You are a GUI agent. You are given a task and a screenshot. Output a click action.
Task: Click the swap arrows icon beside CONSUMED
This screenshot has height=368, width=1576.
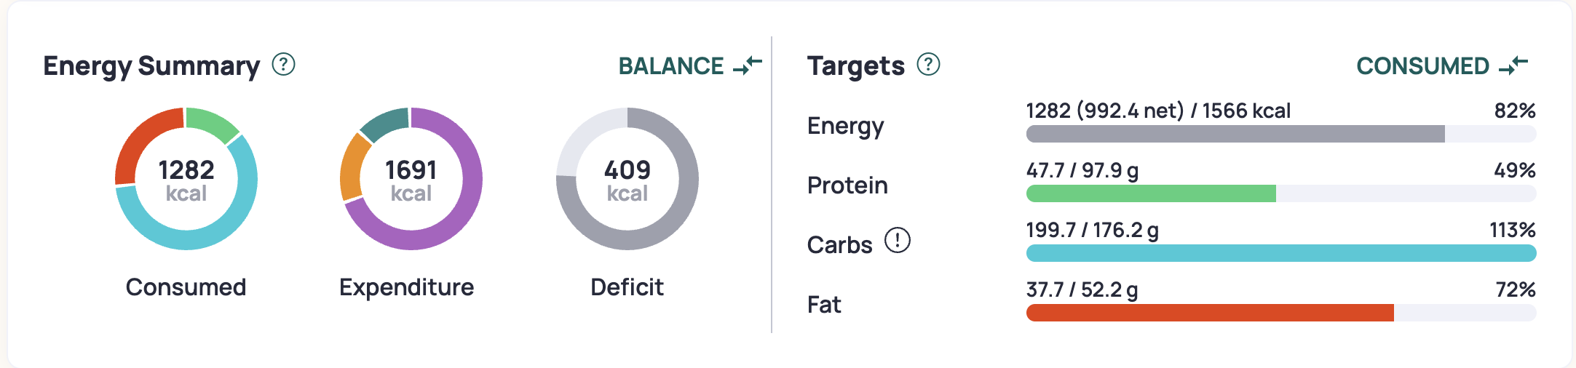(x=1513, y=65)
